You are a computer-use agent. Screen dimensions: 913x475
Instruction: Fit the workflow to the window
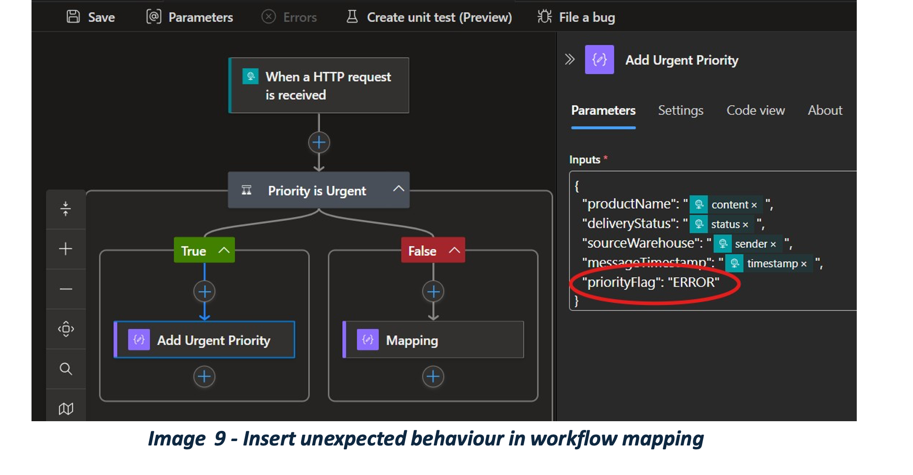[65, 209]
